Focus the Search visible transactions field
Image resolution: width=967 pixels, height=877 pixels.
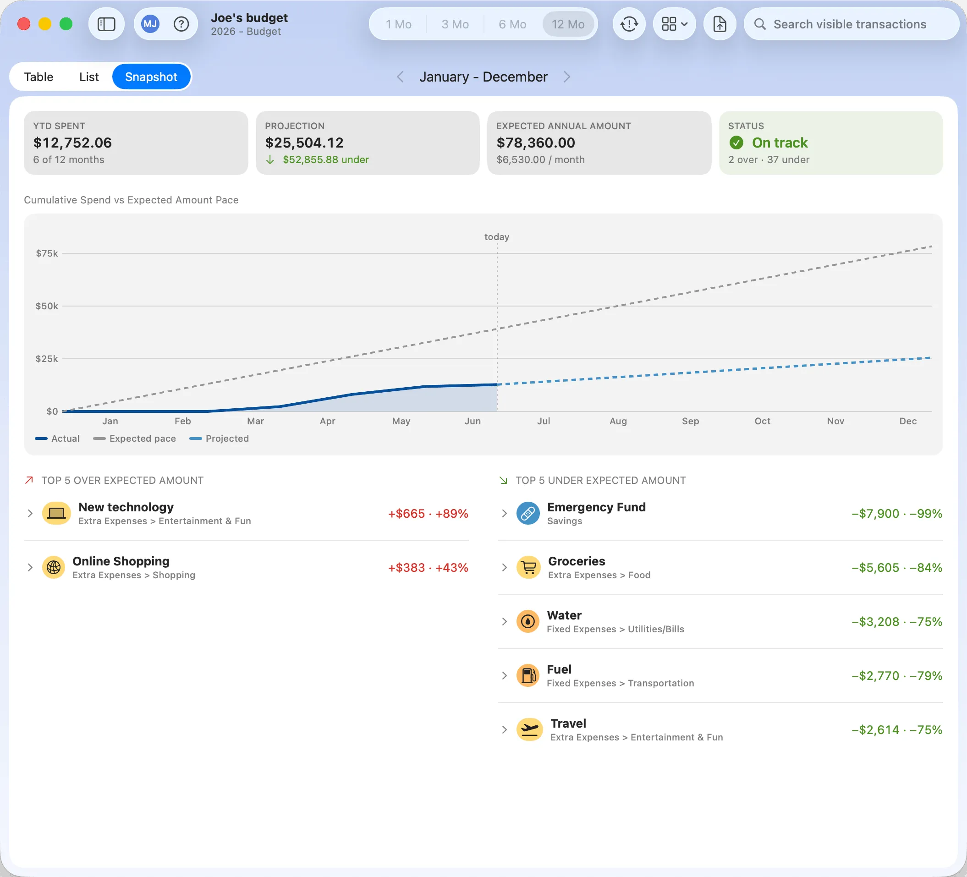click(851, 24)
